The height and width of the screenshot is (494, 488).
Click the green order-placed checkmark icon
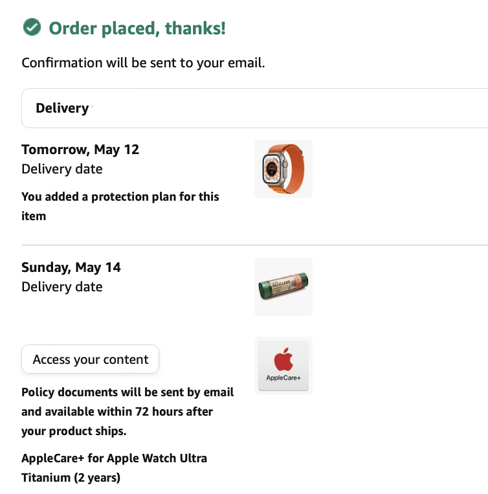pos(31,28)
